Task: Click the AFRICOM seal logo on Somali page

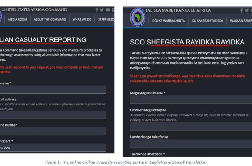Action: point(138,17)
